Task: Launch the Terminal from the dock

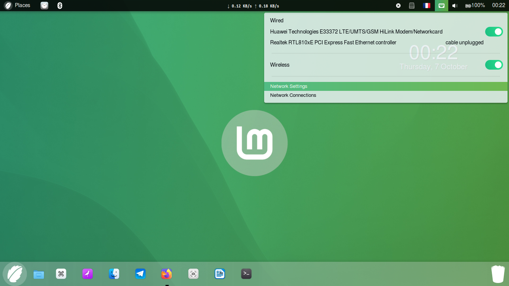Action: tap(246, 274)
